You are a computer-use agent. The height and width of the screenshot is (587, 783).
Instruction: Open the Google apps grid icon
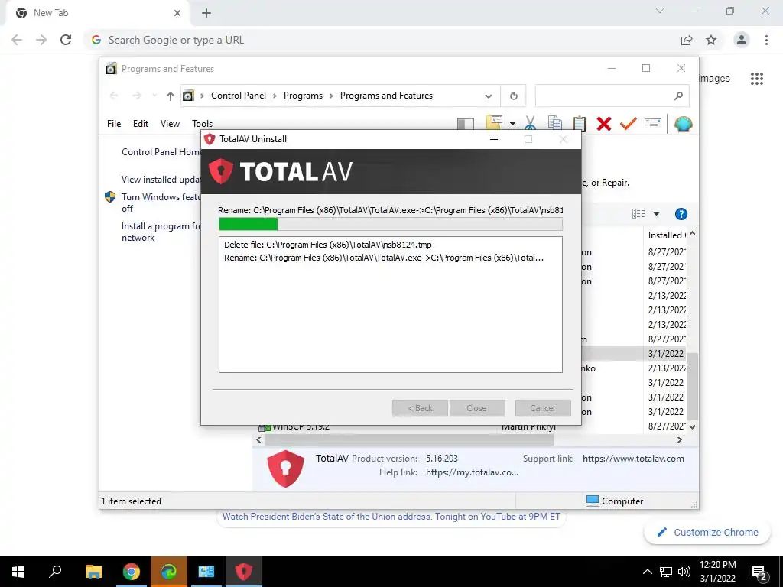[756, 79]
